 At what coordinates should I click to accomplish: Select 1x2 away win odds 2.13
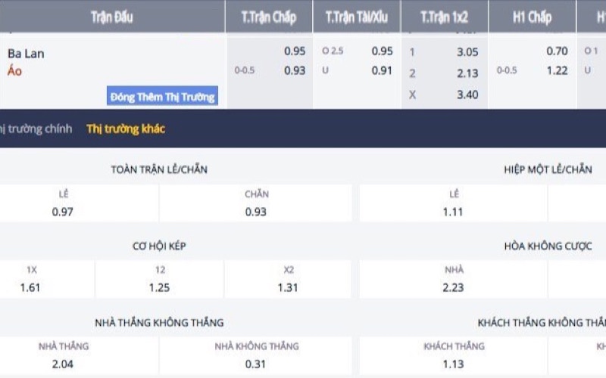click(467, 73)
